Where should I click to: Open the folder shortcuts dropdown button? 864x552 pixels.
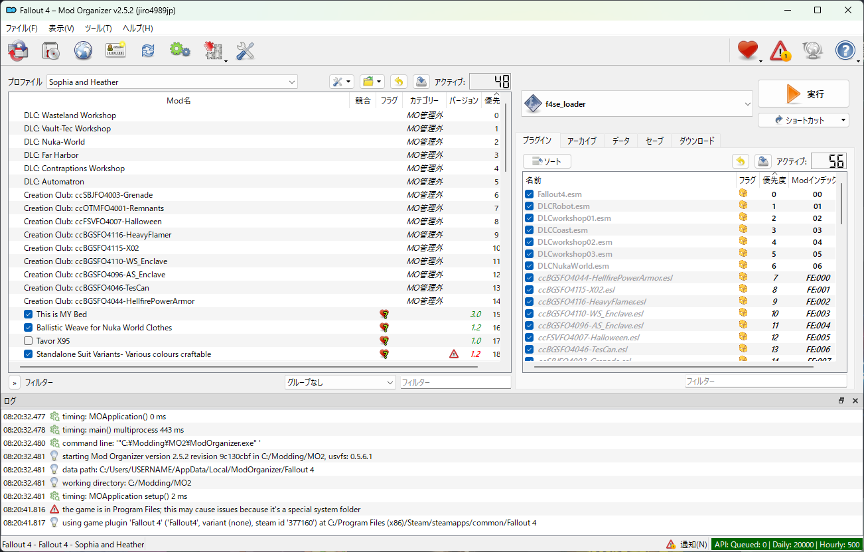[x=372, y=82]
